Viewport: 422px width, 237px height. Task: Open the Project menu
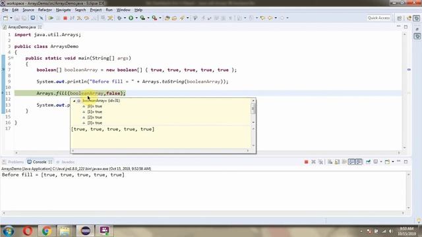pyautogui.click(x=96, y=10)
